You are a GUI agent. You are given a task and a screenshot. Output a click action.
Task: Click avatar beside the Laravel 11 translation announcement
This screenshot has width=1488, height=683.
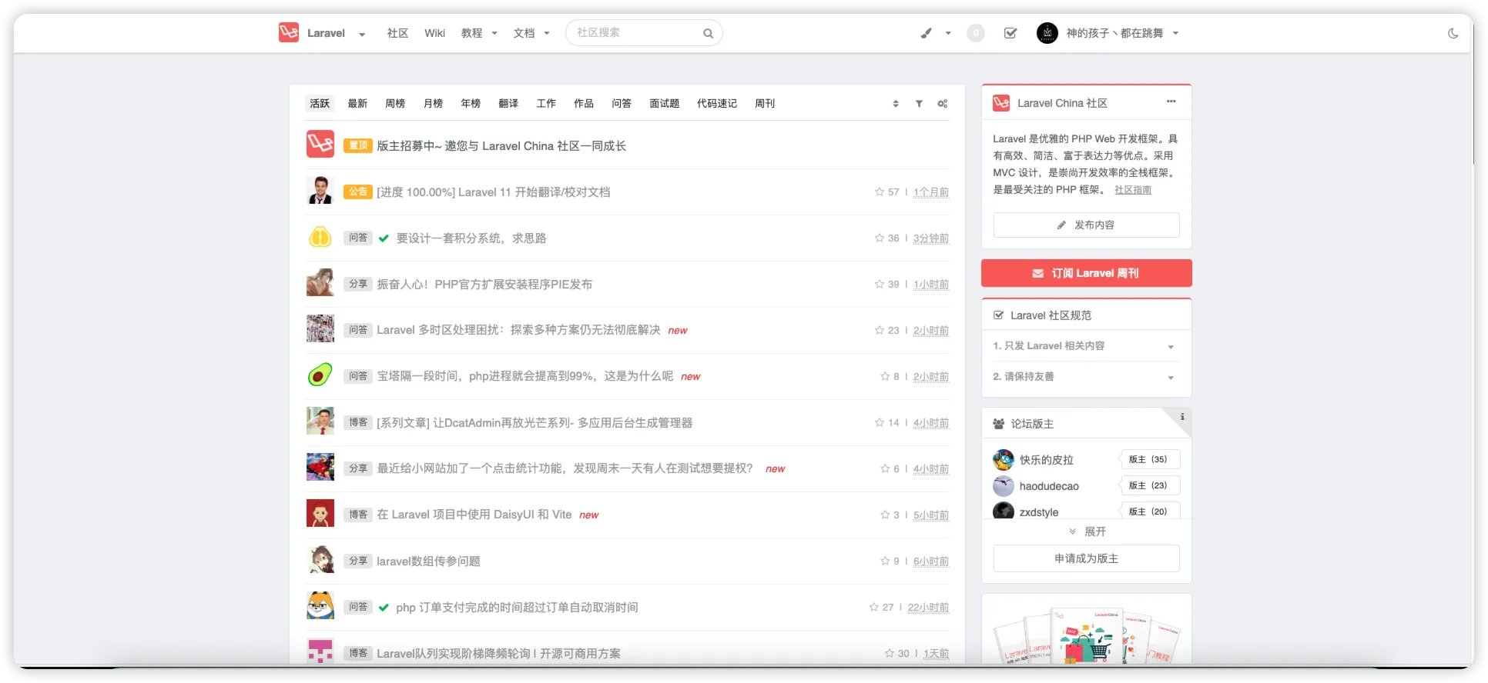[x=320, y=190]
